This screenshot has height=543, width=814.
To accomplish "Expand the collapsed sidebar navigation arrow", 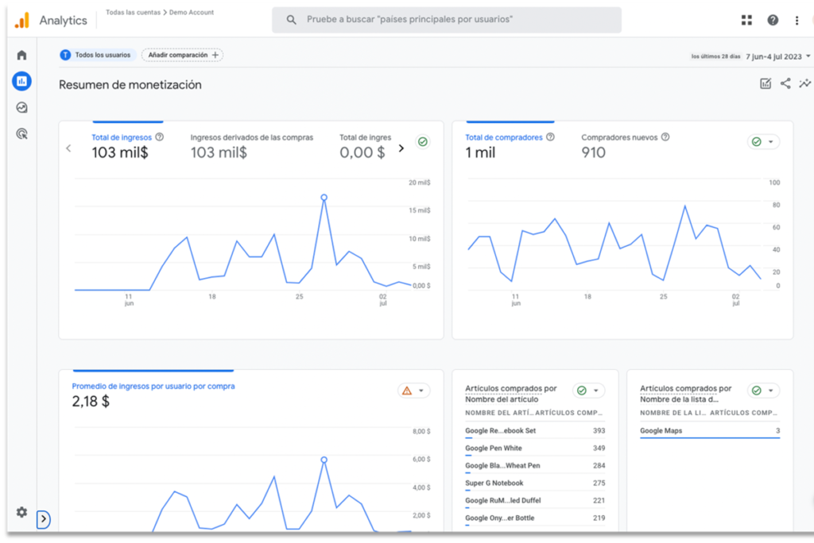I will pos(44,519).
